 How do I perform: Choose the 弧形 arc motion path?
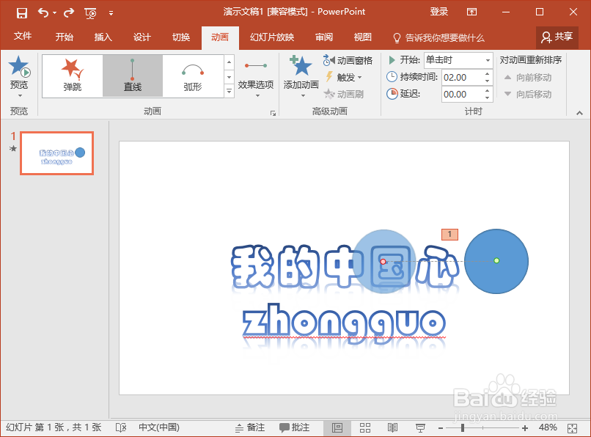point(193,76)
